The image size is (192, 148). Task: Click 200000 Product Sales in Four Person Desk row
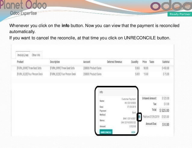pyautogui.click(x=92, y=74)
